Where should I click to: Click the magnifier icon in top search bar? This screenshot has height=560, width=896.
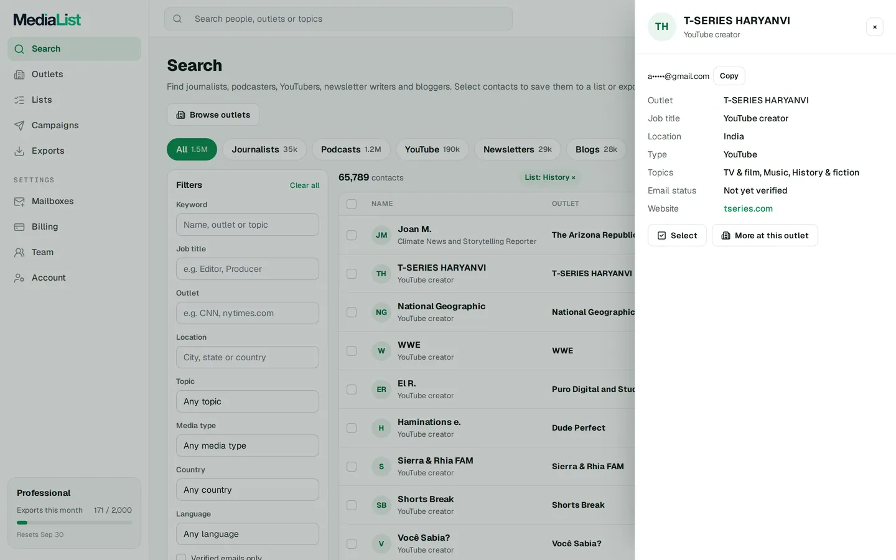(x=177, y=19)
